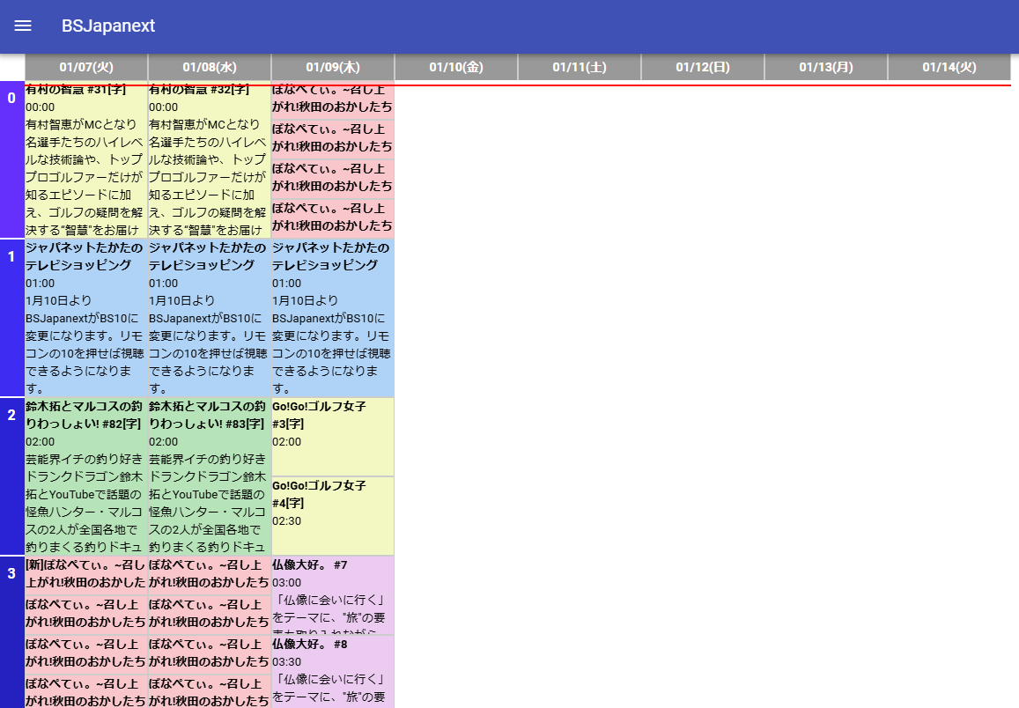Image resolution: width=1019 pixels, height=708 pixels.
Task: Choose the 01/11(土) date header
Action: pyautogui.click(x=580, y=67)
